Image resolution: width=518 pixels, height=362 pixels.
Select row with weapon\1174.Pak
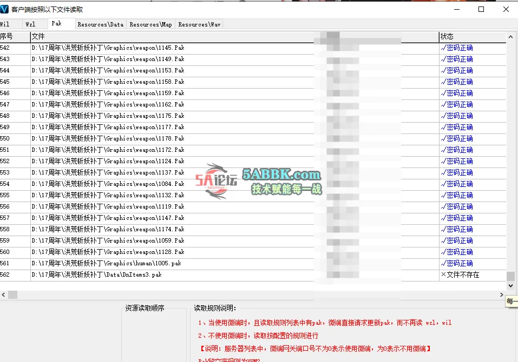coord(253,230)
